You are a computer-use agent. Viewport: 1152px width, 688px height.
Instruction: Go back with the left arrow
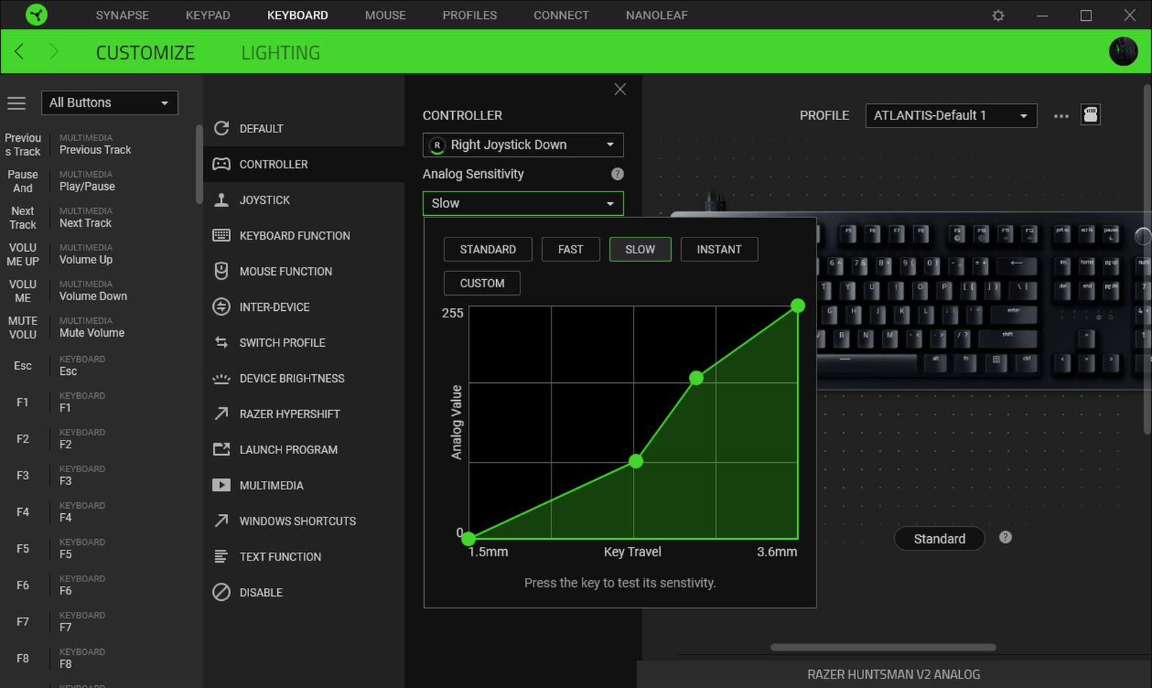[x=19, y=52]
